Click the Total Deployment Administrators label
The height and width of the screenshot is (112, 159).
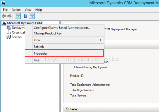(90, 85)
